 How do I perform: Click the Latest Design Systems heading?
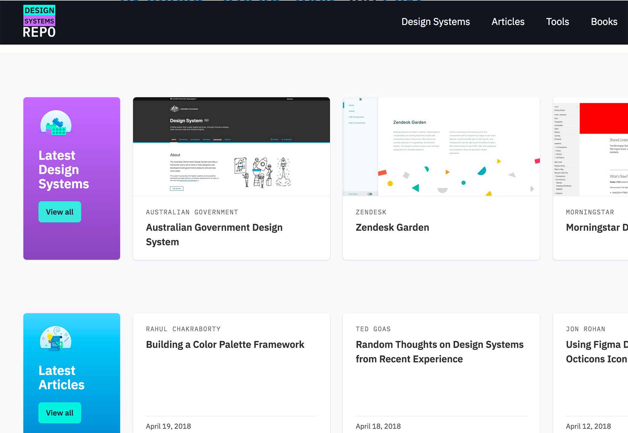tap(64, 169)
